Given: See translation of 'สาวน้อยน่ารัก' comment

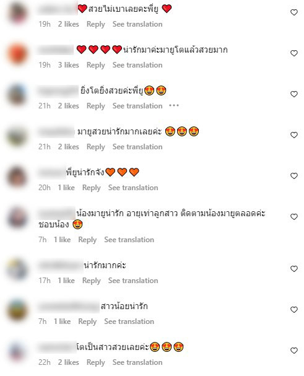Looking at the screenshot, I should point(129,321).
